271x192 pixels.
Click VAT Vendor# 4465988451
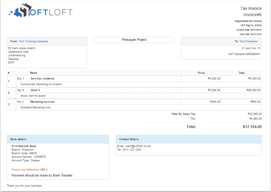coord(244,54)
